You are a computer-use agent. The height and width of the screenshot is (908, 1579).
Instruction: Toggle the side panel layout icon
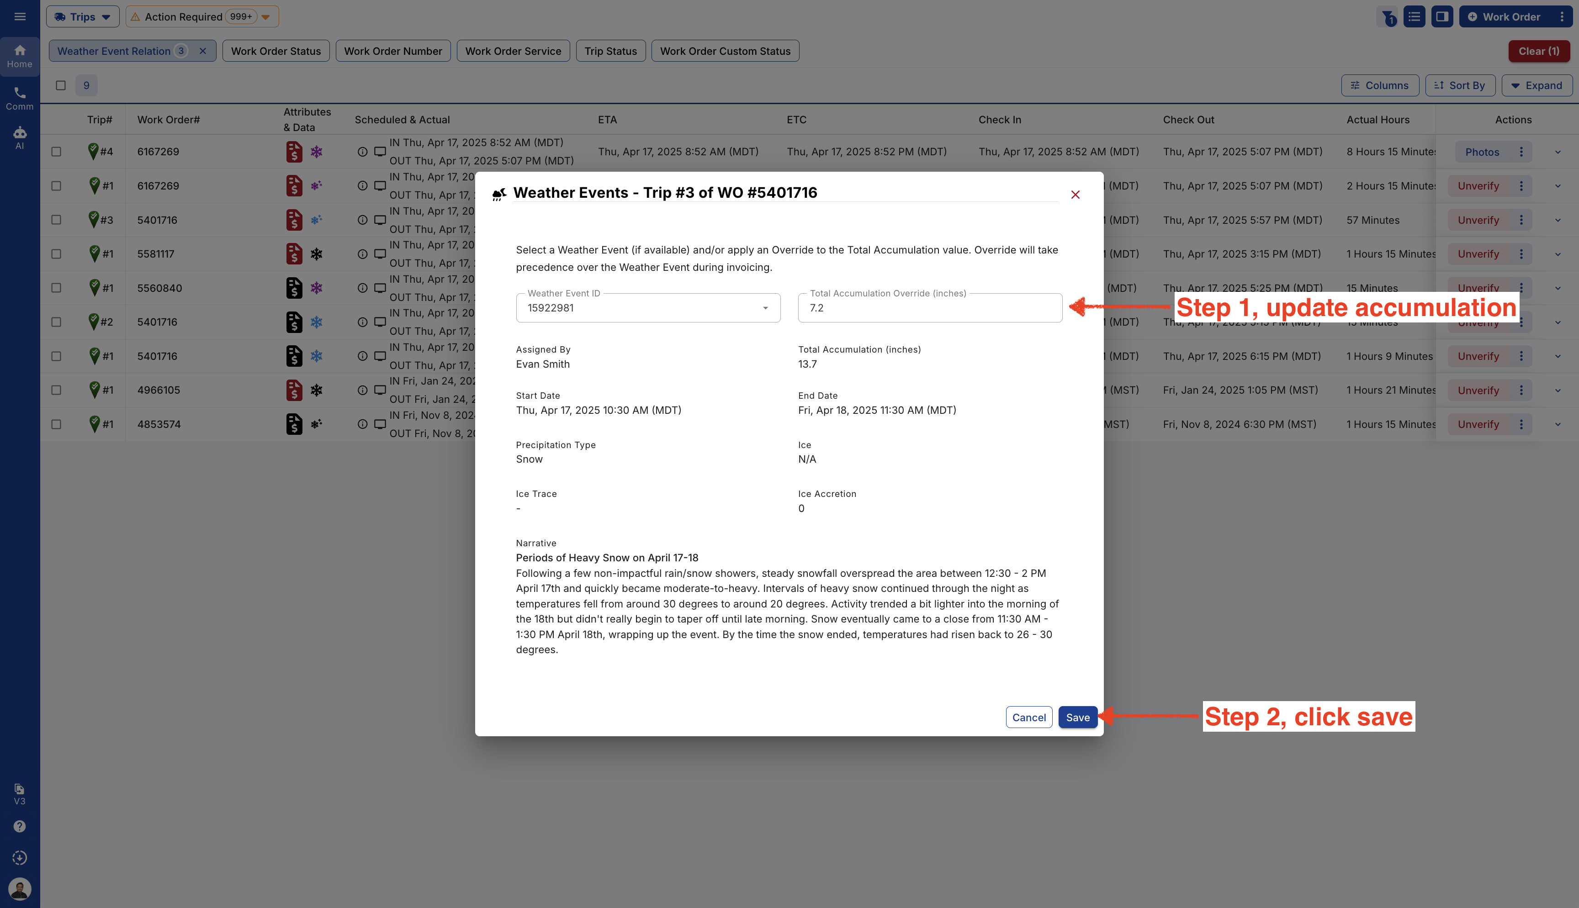[x=1442, y=17]
